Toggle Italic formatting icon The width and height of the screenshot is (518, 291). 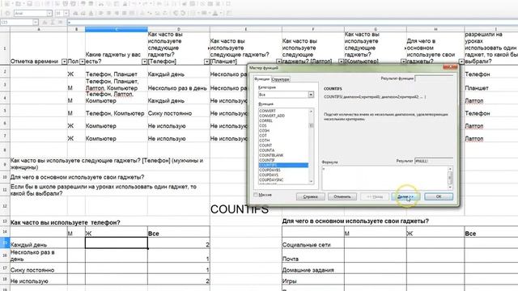tap(83, 13)
